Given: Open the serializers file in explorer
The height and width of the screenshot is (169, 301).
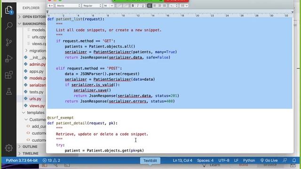Looking at the screenshot, I should [38, 85].
